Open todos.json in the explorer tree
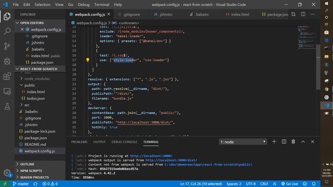The height and width of the screenshot is (187, 333). pos(40,98)
